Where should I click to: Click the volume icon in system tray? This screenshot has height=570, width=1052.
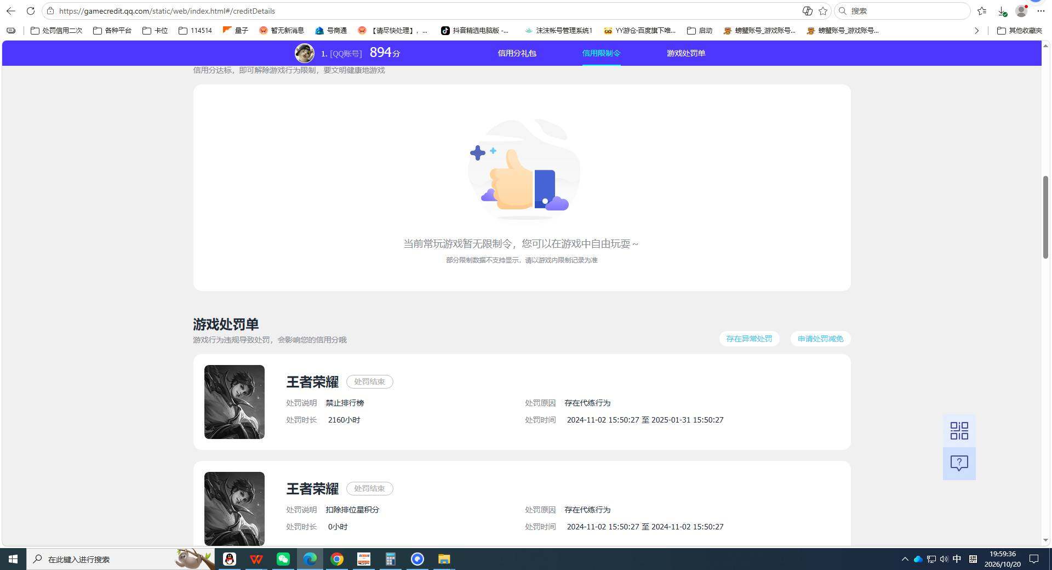pyautogui.click(x=944, y=559)
